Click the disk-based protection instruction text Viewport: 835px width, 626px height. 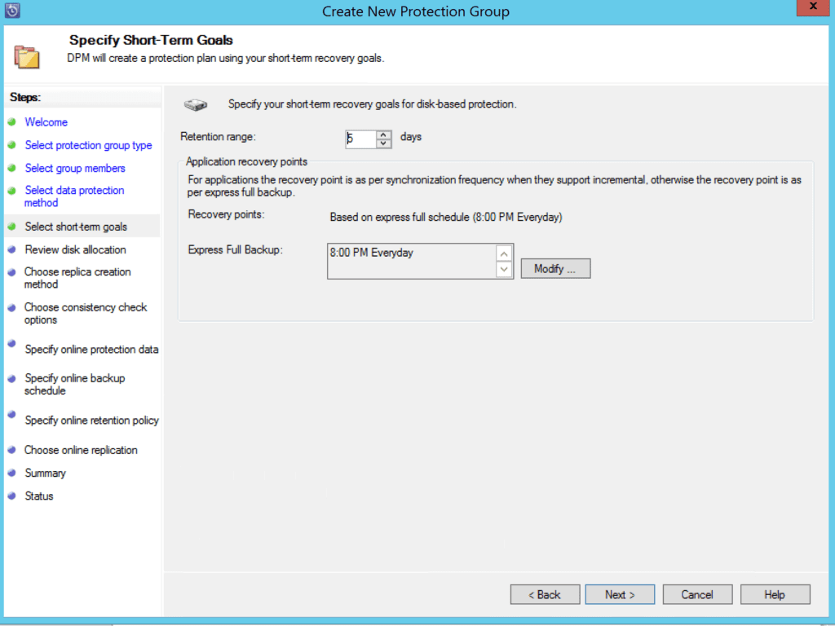(x=372, y=104)
